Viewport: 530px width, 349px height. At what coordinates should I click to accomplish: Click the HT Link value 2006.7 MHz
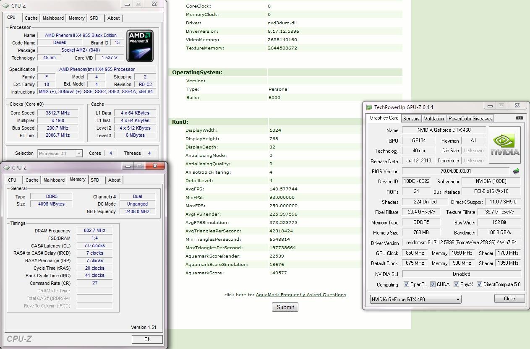click(x=58, y=135)
